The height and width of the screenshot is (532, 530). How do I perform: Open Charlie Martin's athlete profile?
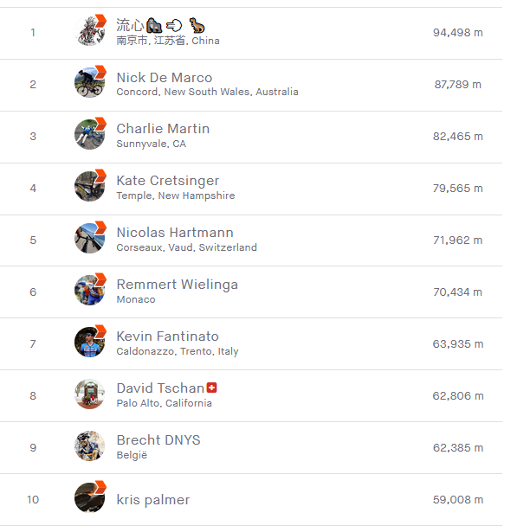point(163,129)
